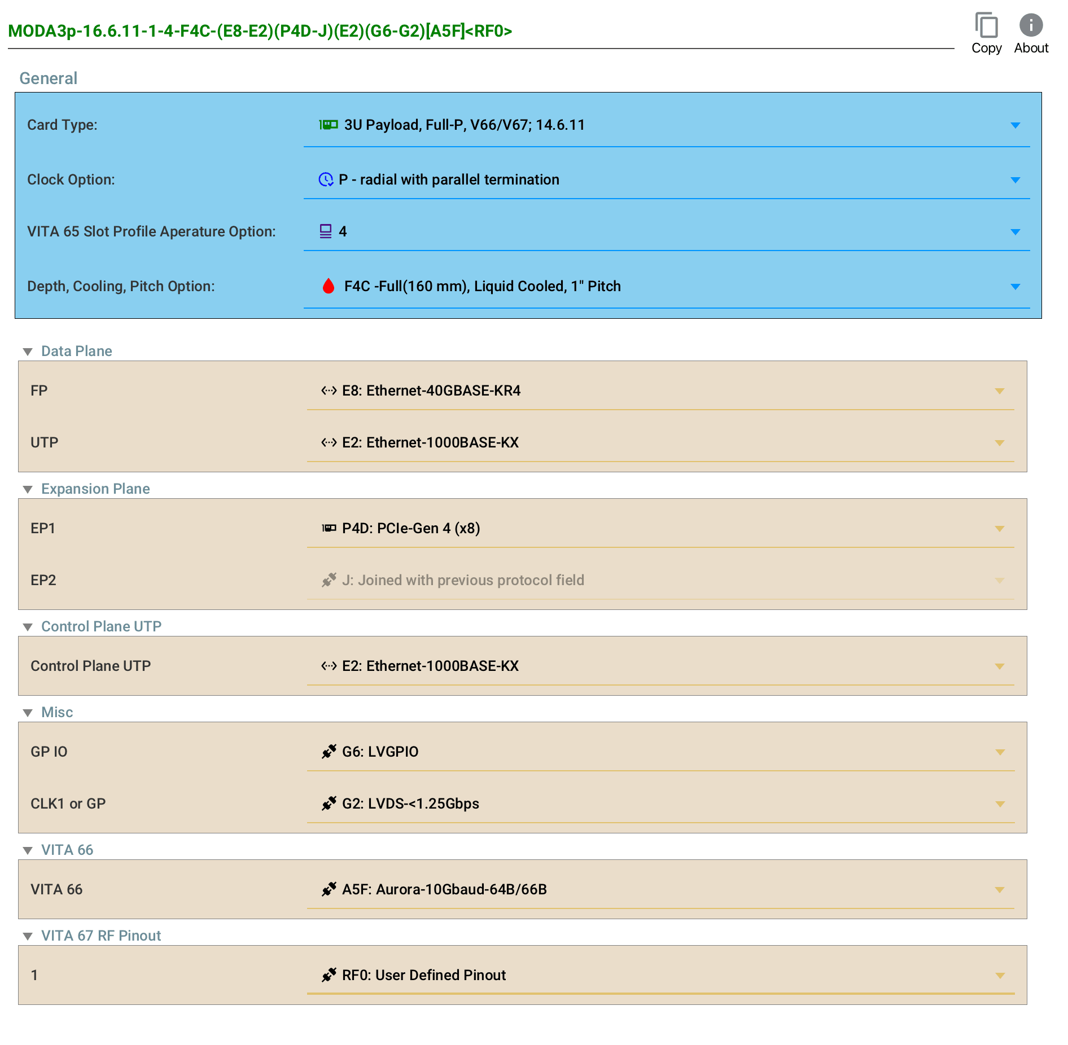Collapse the Misc section
This screenshot has width=1068, height=1045.
pos(28,713)
